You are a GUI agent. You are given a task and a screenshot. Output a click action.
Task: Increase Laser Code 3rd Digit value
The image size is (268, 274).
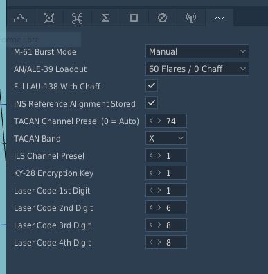pyautogui.click(x=159, y=225)
